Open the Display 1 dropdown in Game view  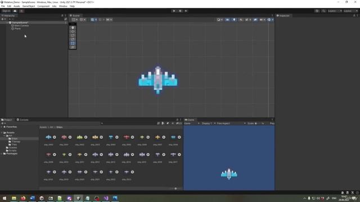(209, 123)
